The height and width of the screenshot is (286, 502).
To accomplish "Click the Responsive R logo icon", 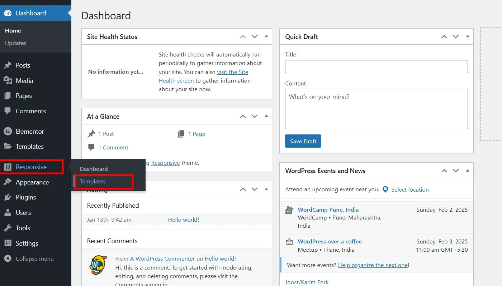I will click(x=8, y=167).
